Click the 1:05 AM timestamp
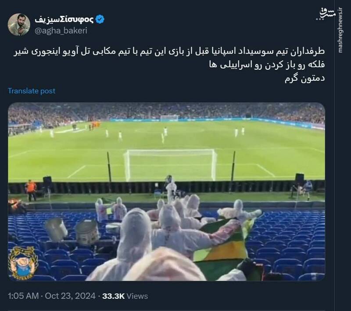 (x=23, y=296)
